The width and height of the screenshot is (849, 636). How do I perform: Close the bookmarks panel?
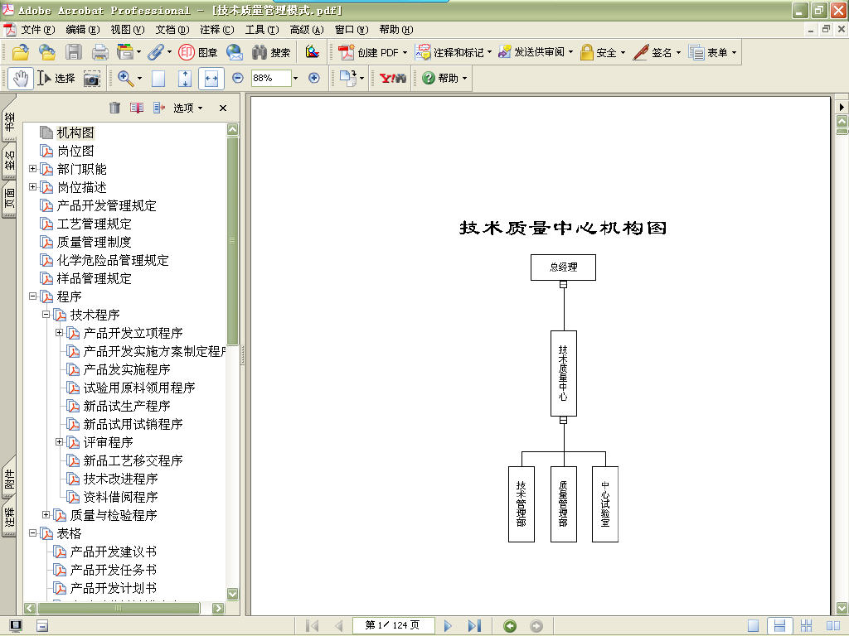click(222, 108)
